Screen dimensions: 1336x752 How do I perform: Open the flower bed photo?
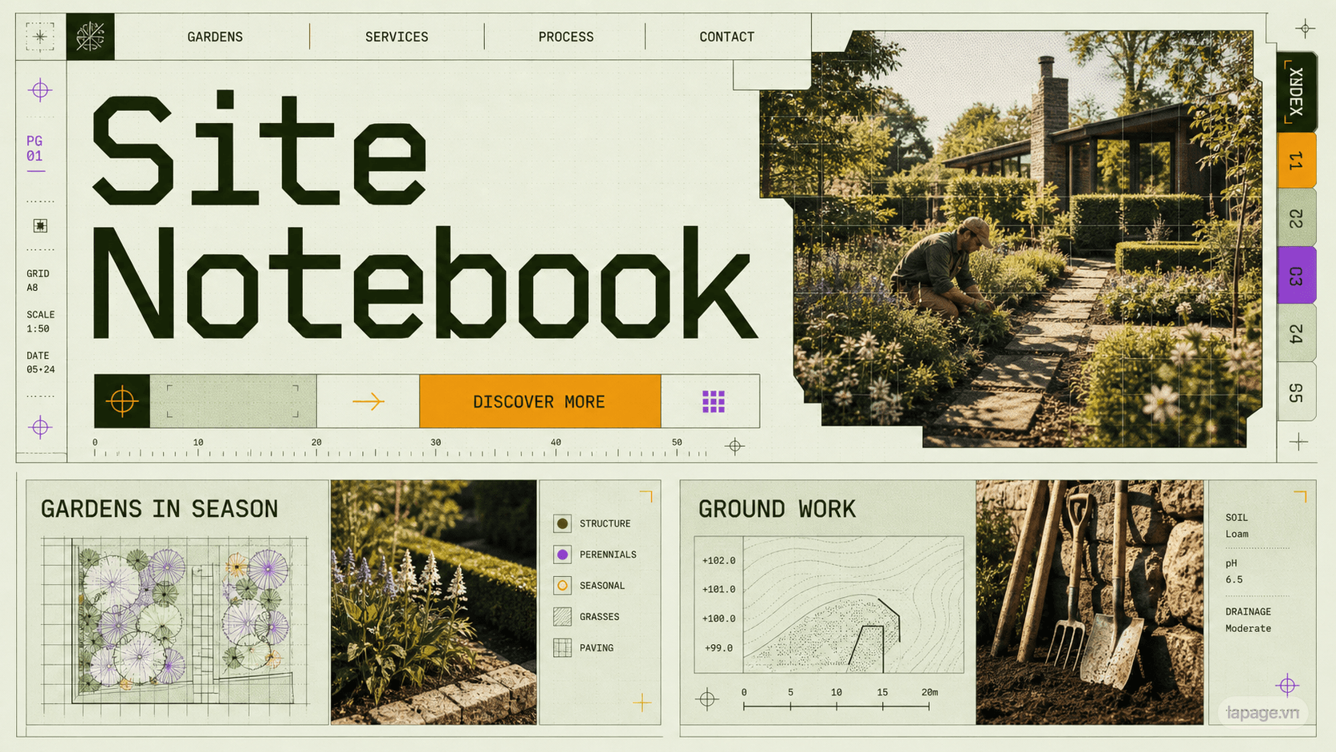pyautogui.click(x=433, y=602)
